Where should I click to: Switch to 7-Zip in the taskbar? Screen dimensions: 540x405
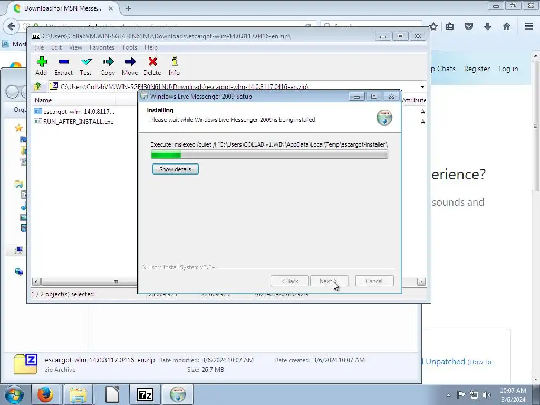click(144, 394)
